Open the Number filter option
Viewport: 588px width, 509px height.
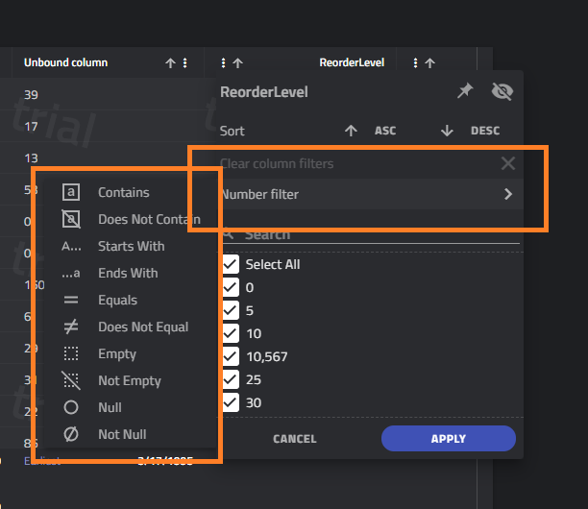coord(369,194)
